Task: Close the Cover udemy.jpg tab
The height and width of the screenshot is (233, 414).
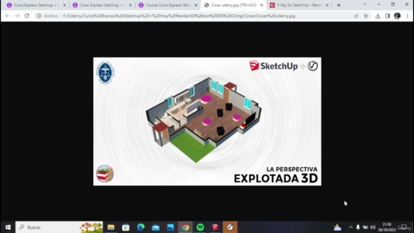Action: (x=261, y=5)
